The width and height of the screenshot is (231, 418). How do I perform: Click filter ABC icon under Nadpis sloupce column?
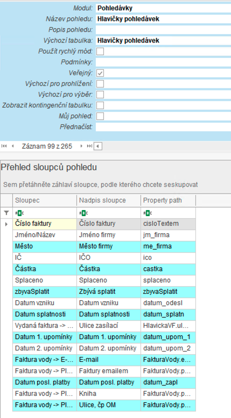click(83, 213)
